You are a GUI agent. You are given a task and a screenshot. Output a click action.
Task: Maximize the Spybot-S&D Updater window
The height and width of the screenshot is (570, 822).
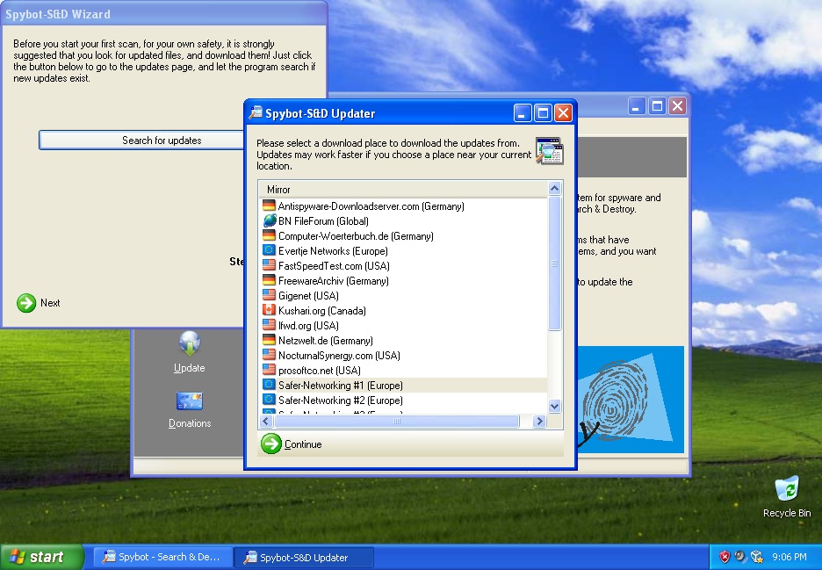543,112
